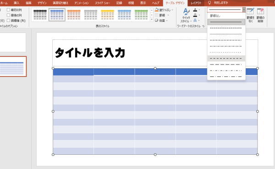Click the paint bucket shading icon

coord(157,10)
